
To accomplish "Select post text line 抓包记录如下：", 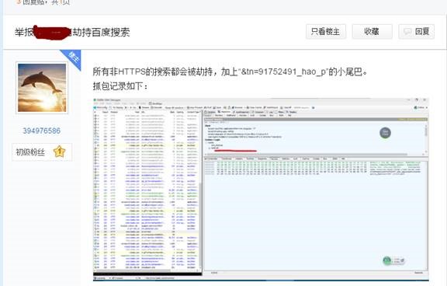I will point(120,86).
